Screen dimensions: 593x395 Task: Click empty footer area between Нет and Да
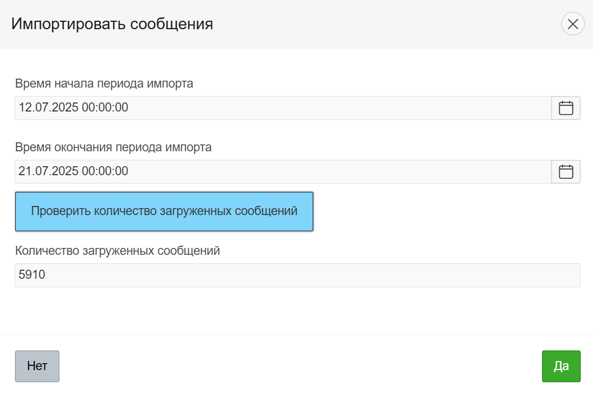(x=298, y=366)
